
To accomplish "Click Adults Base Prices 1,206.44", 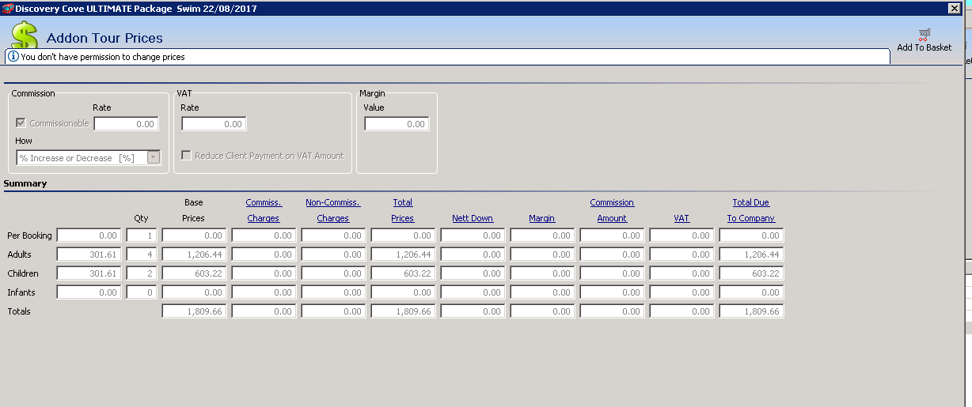I will coord(194,254).
